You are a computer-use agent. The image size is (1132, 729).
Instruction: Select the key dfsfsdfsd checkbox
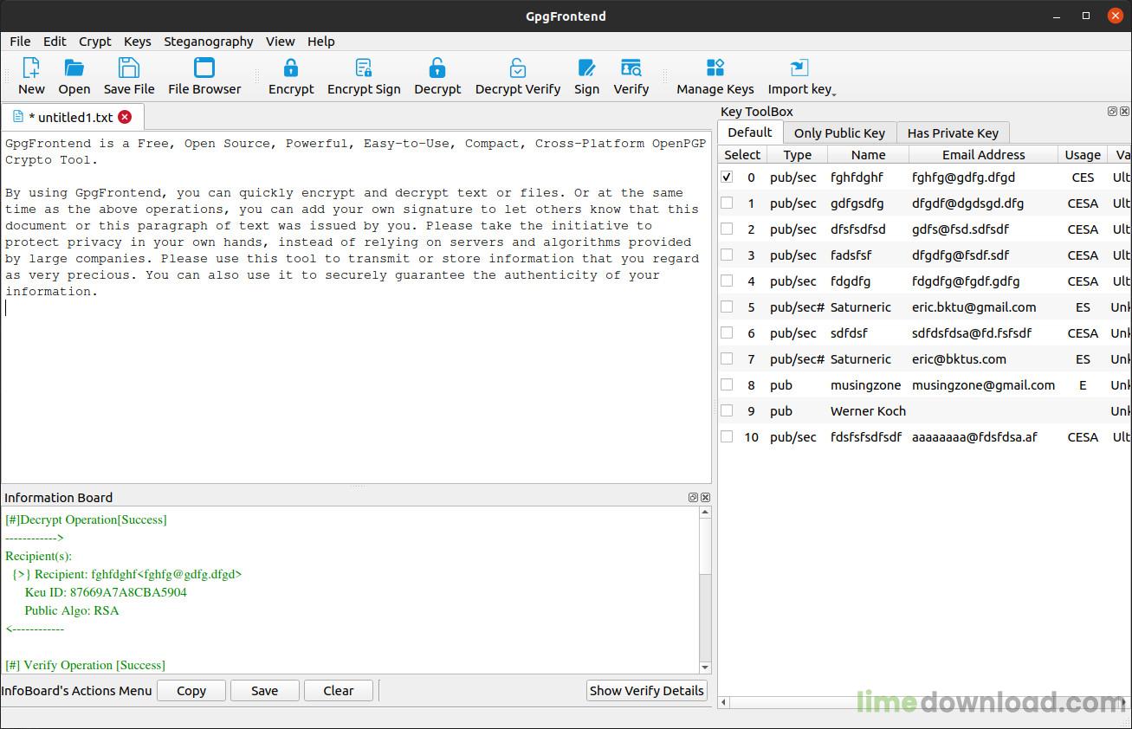(727, 229)
